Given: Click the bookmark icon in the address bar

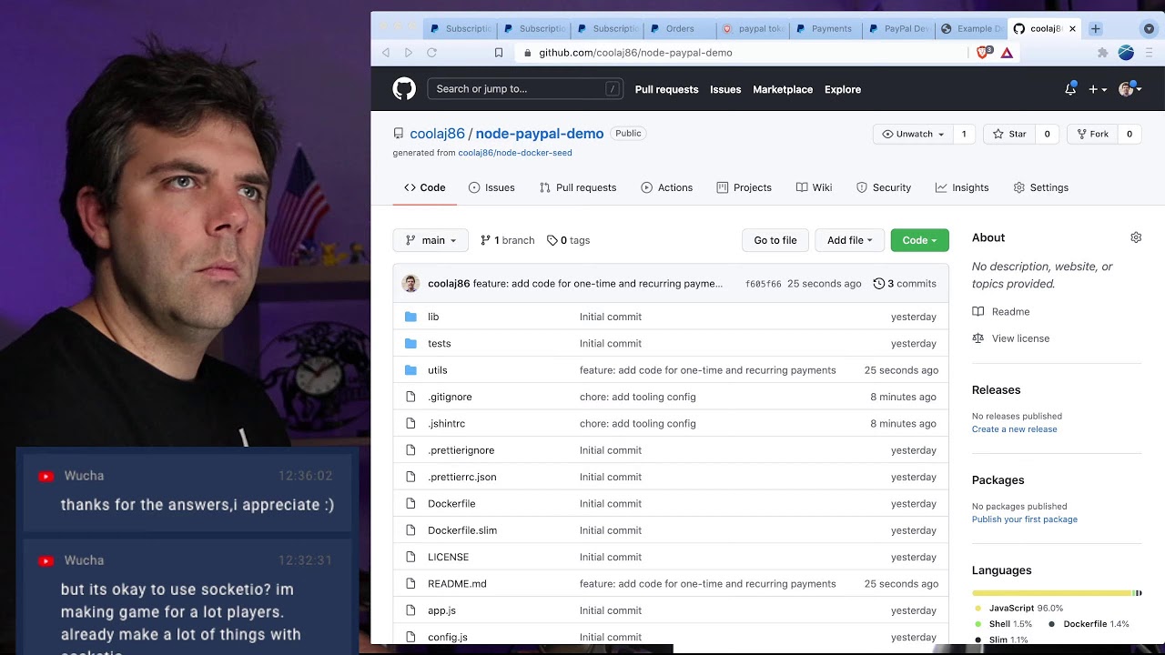Looking at the screenshot, I should tap(499, 53).
